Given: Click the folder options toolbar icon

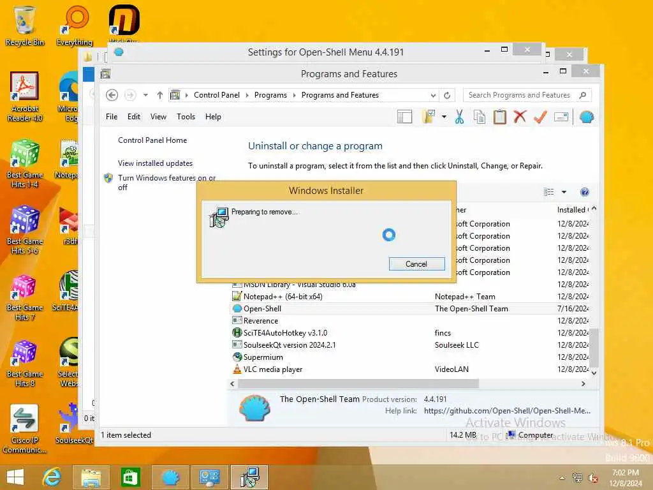Looking at the screenshot, I should tap(429, 117).
